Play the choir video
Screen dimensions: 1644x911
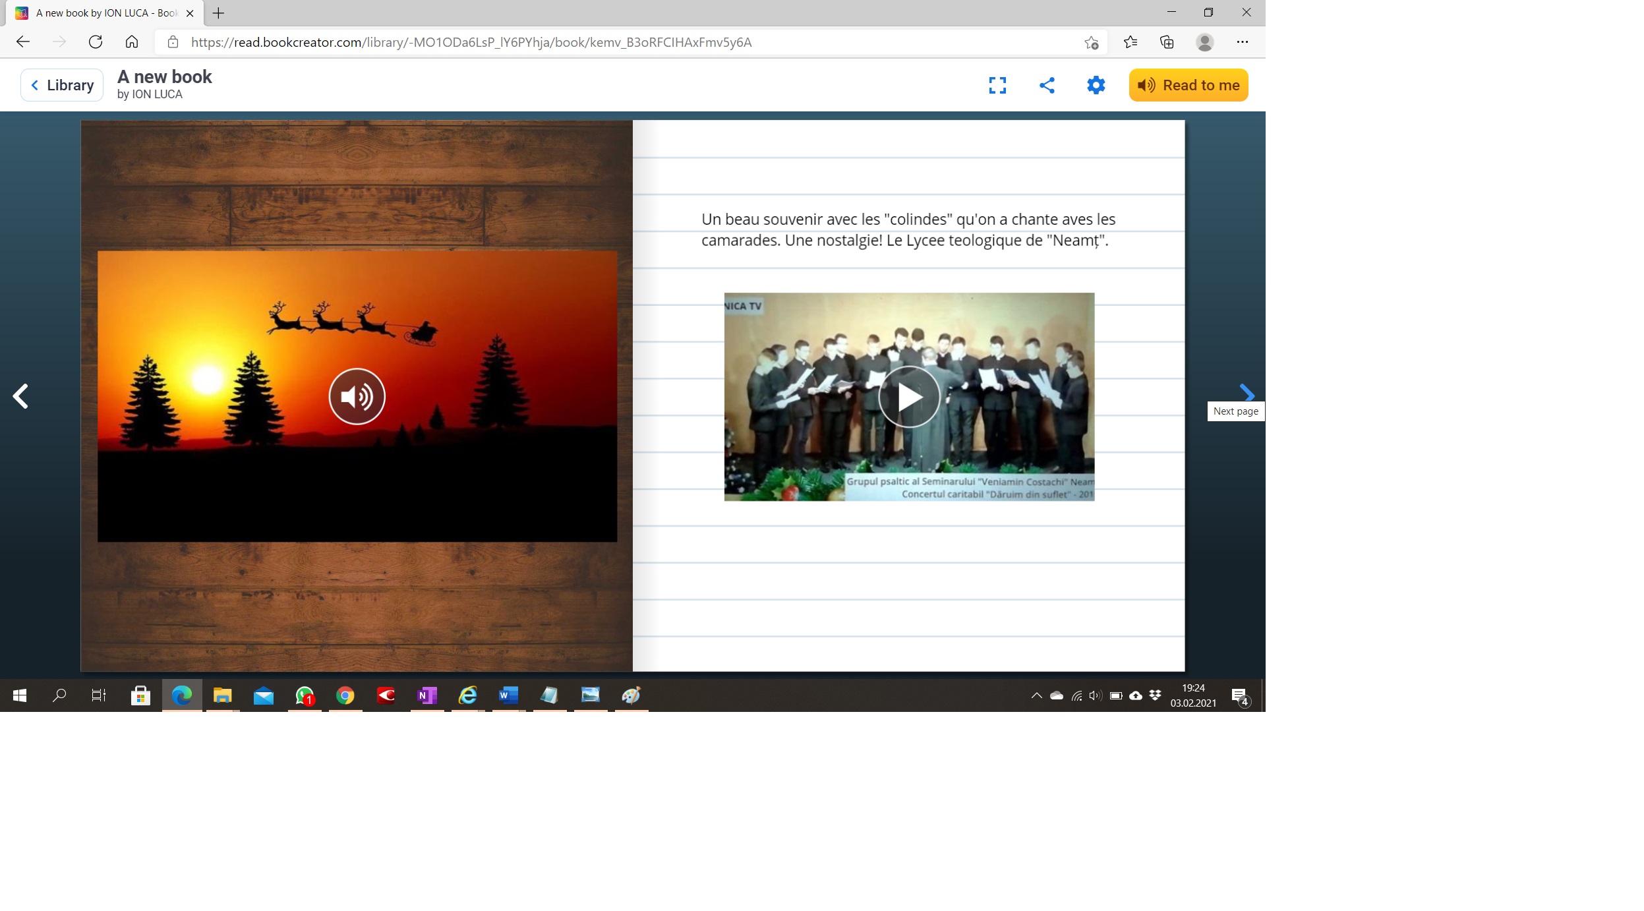click(908, 397)
